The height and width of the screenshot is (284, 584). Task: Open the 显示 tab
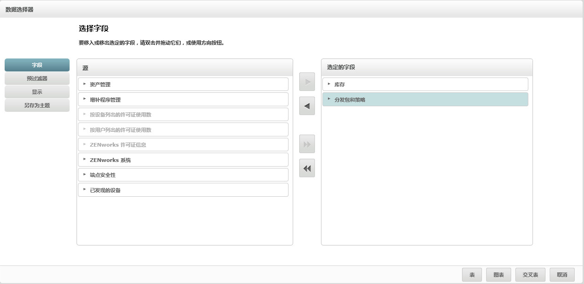pyautogui.click(x=37, y=92)
